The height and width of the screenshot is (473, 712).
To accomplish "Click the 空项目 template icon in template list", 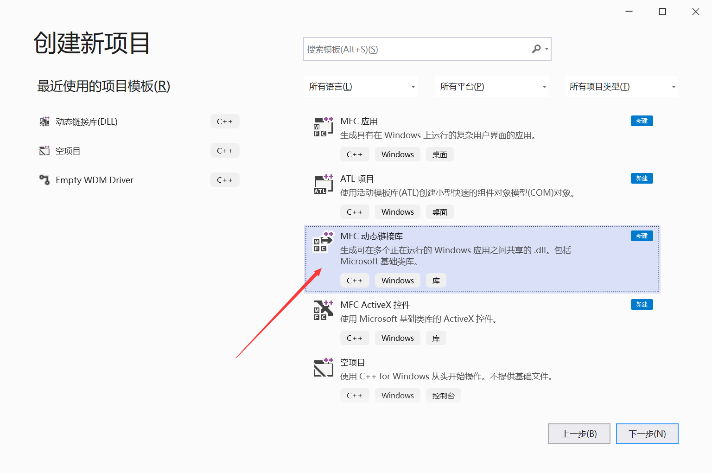I will pos(324,368).
